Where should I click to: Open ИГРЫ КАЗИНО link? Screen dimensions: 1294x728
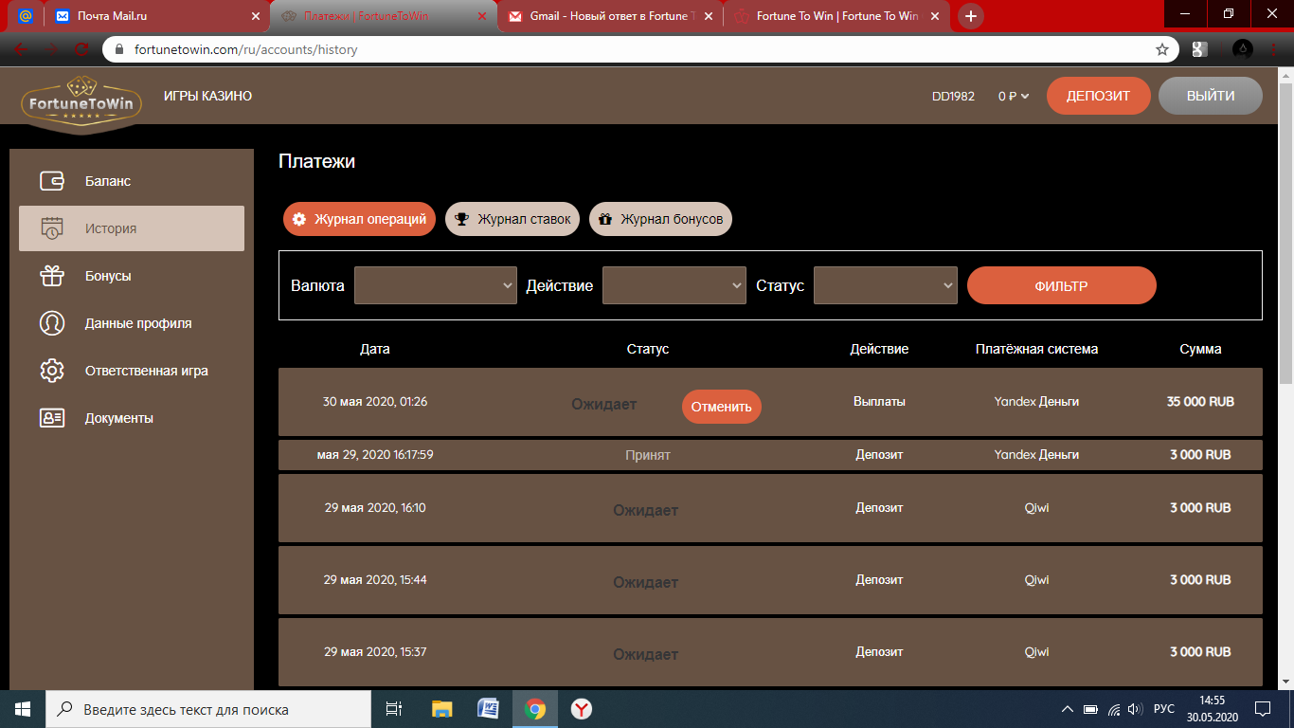point(207,96)
